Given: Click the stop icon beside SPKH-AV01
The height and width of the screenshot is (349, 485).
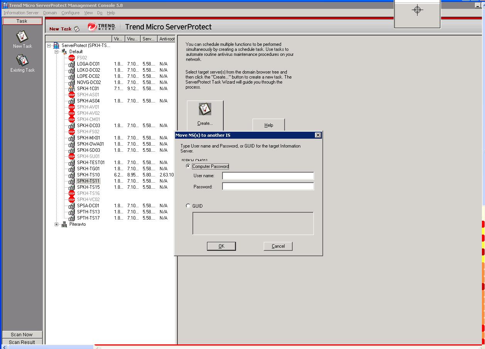Looking at the screenshot, I should click(72, 107).
